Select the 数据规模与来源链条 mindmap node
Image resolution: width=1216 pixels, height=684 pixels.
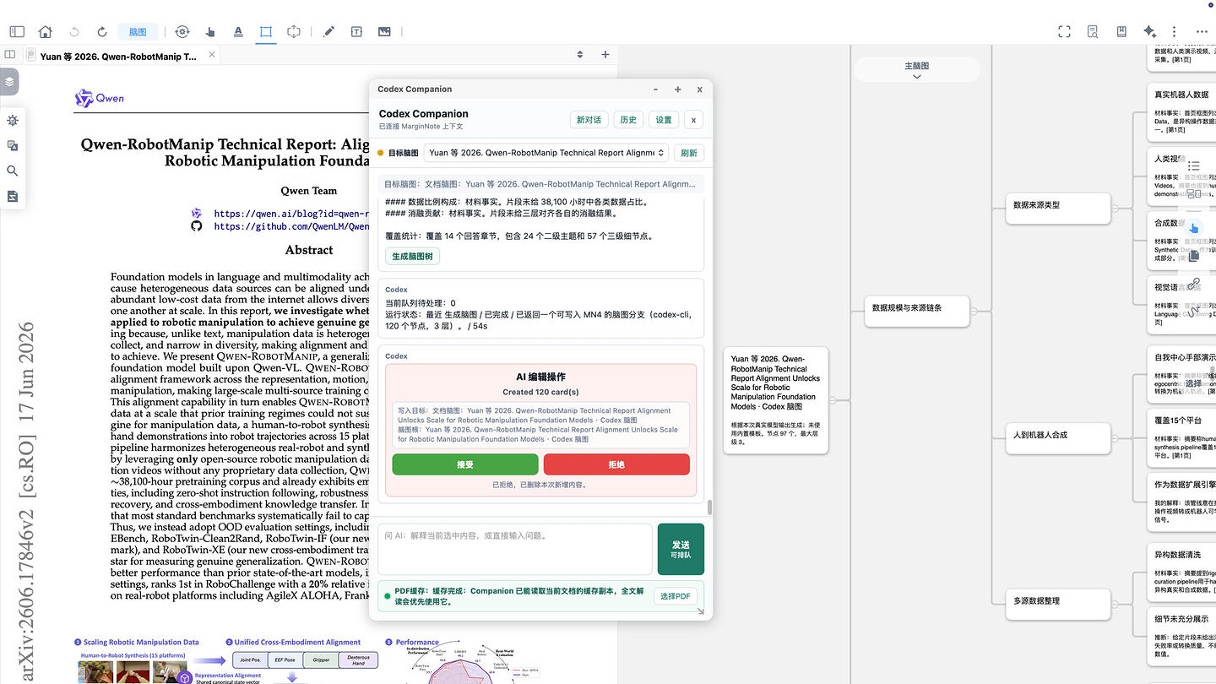click(x=917, y=311)
